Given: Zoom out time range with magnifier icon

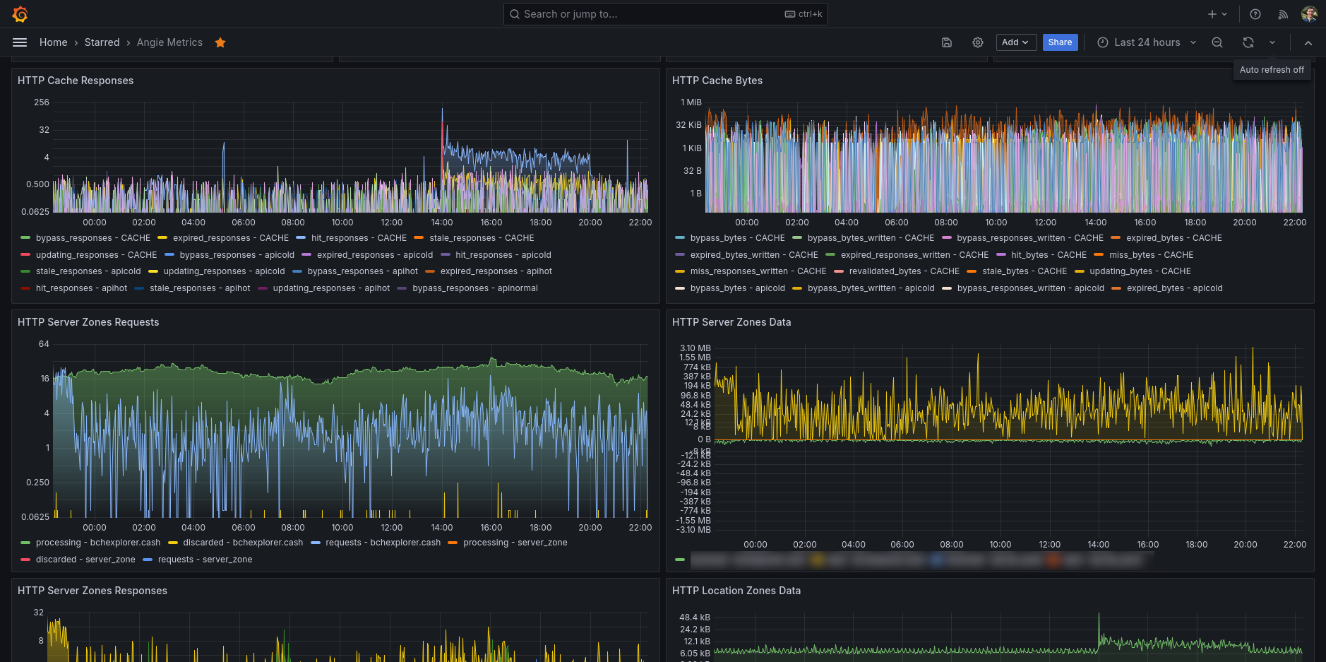Looking at the screenshot, I should [x=1217, y=42].
